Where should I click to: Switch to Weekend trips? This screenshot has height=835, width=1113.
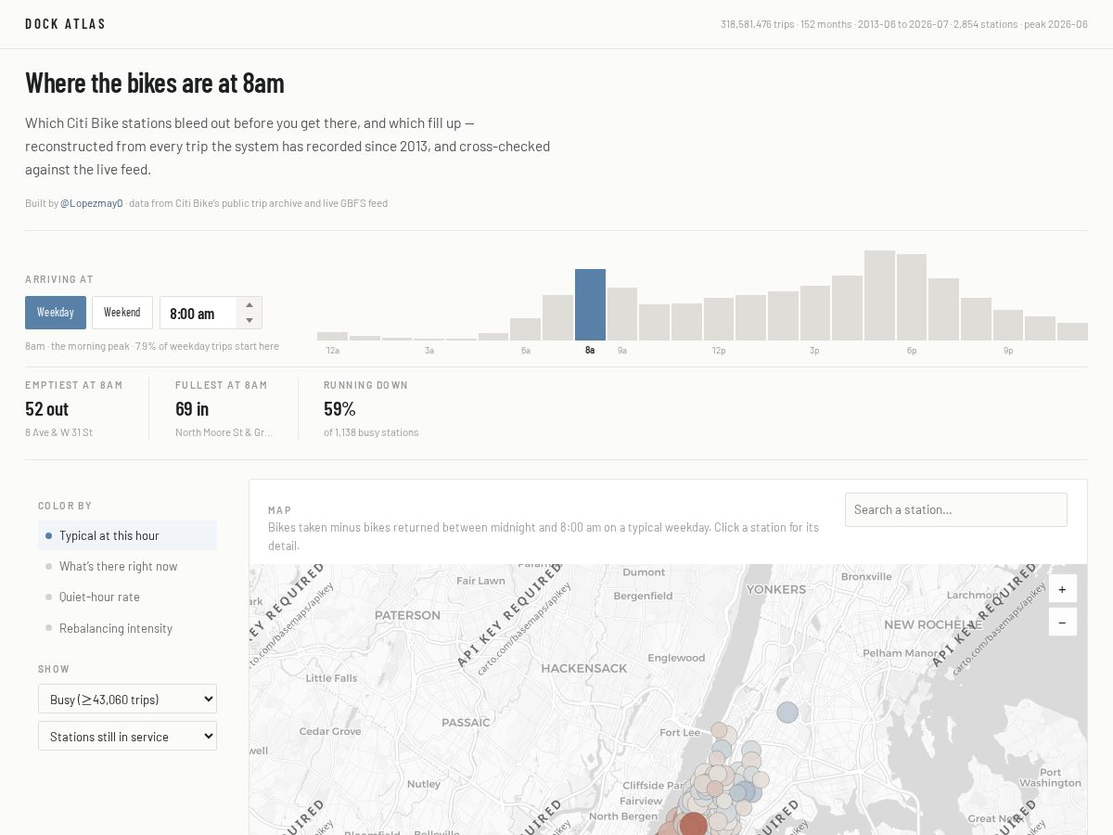pyautogui.click(x=122, y=313)
